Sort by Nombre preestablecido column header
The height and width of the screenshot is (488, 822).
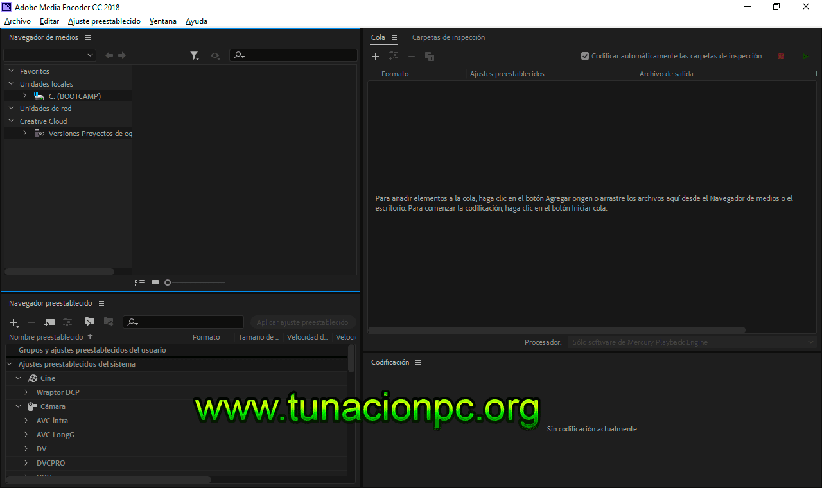point(46,337)
